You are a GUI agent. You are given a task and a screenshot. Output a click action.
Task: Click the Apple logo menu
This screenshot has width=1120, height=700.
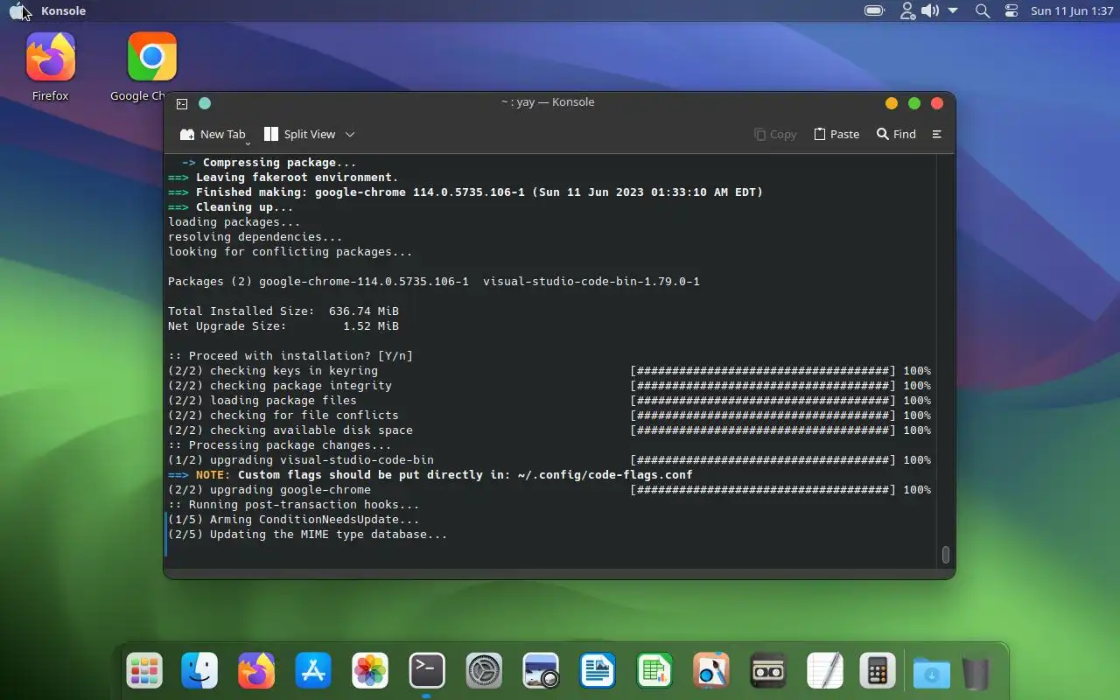(18, 11)
